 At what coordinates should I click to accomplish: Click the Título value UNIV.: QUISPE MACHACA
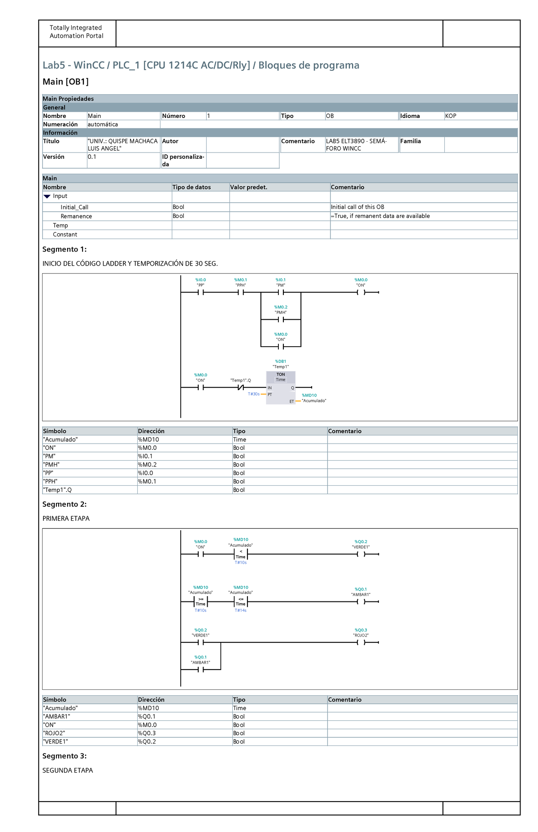click(x=122, y=145)
